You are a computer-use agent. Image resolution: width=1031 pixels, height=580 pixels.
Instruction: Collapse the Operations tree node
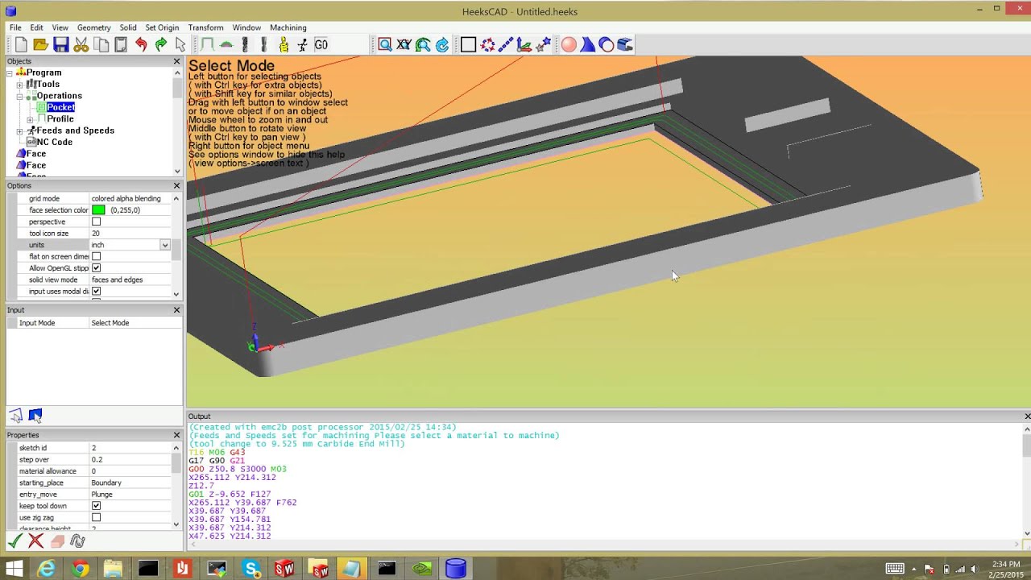point(19,97)
